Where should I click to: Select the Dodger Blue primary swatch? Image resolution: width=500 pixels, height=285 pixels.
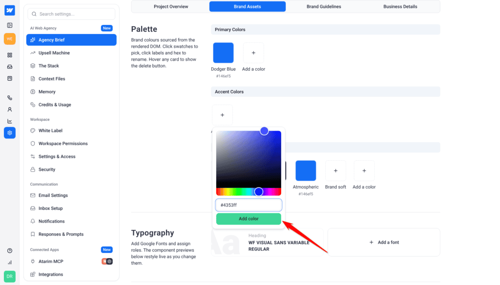(223, 53)
